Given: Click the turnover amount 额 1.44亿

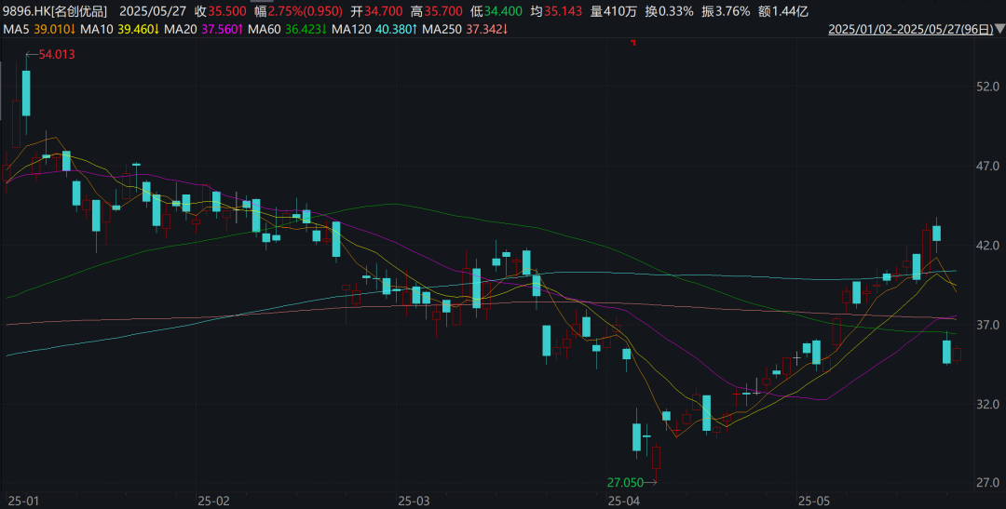Looking at the screenshot, I should click(782, 11).
